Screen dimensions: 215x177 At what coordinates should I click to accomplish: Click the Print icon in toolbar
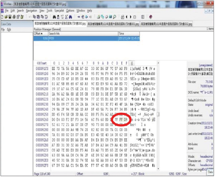pos(14,17)
